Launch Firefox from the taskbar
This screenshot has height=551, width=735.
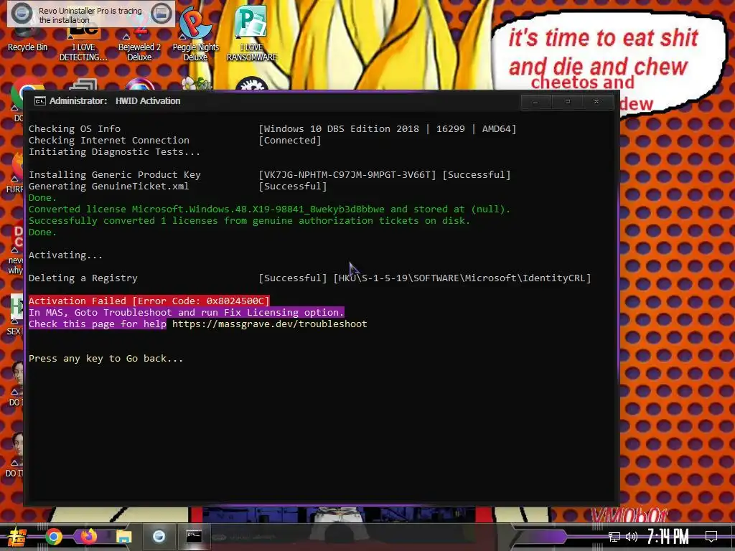pos(88,537)
